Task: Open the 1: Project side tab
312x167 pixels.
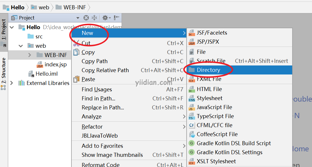Action: [x=4, y=32]
